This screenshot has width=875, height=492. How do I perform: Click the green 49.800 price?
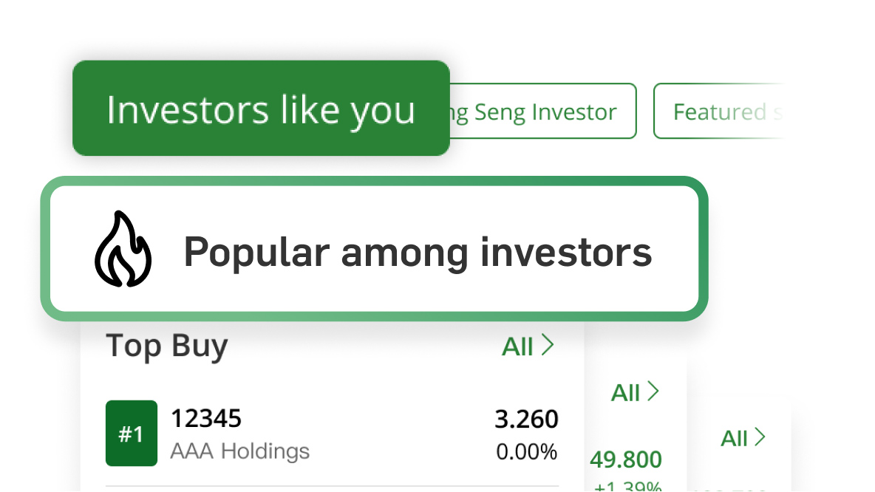pyautogui.click(x=625, y=459)
